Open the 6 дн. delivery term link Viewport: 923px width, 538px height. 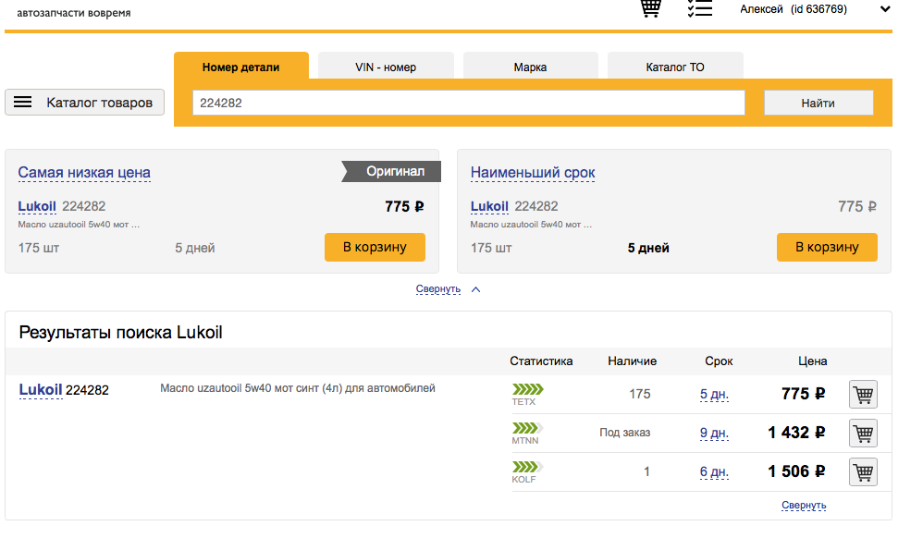click(714, 472)
